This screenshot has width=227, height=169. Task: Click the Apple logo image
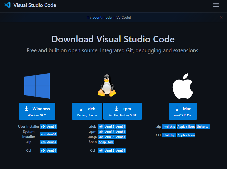pos(183,86)
